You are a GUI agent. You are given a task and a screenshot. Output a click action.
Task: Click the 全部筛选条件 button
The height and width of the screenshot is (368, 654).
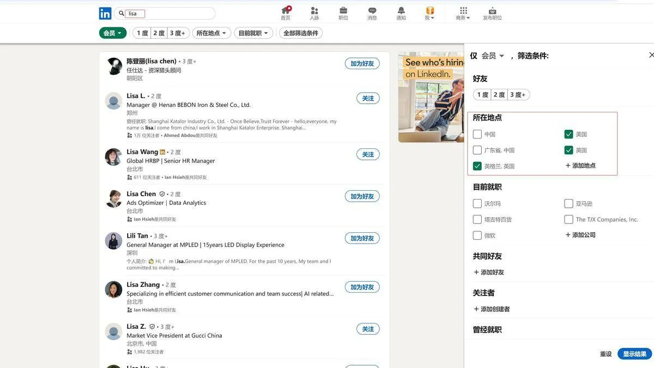pyautogui.click(x=301, y=33)
